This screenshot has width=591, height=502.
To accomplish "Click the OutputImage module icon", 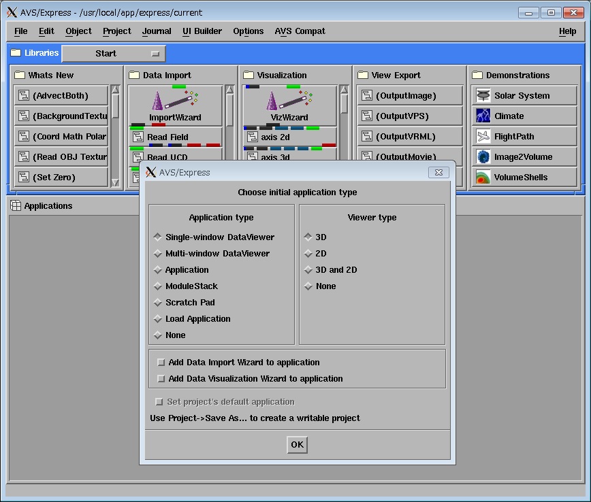I will pos(367,96).
